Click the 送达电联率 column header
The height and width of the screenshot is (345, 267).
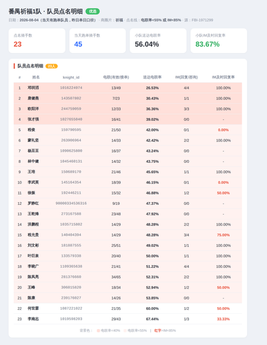152,77
